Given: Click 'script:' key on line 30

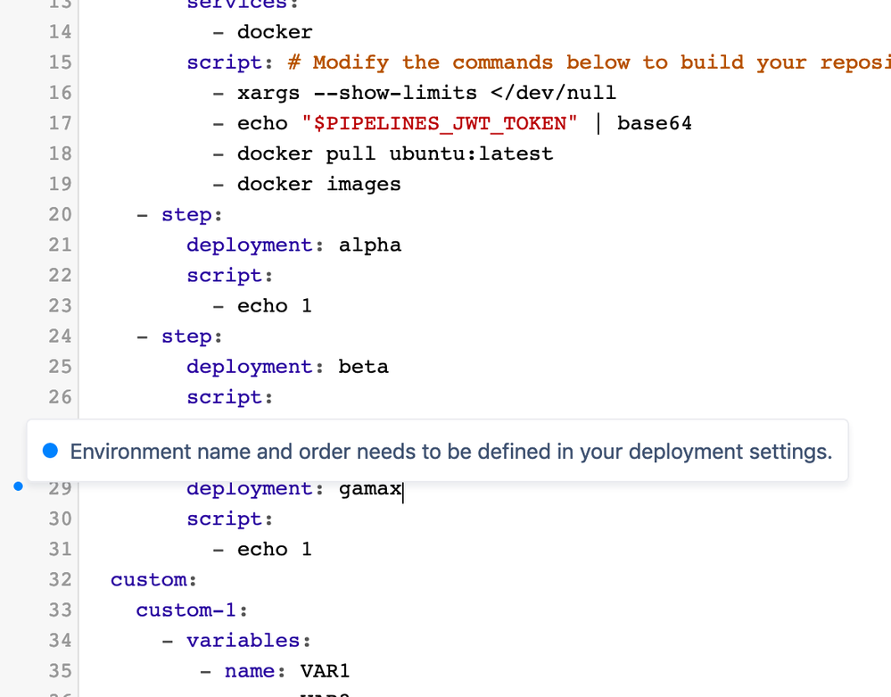Looking at the screenshot, I should 230,519.
